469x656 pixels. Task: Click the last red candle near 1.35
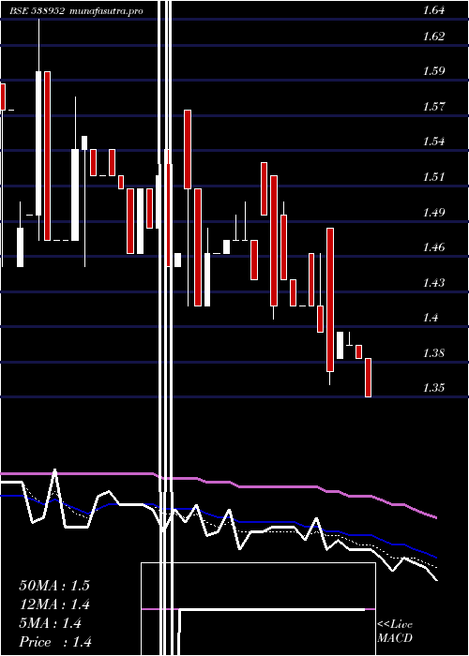[x=368, y=378]
